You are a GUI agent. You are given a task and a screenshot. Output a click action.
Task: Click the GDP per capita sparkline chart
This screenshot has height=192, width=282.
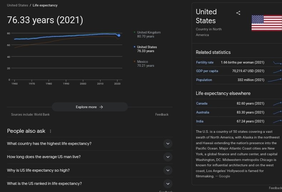coord(277,71)
